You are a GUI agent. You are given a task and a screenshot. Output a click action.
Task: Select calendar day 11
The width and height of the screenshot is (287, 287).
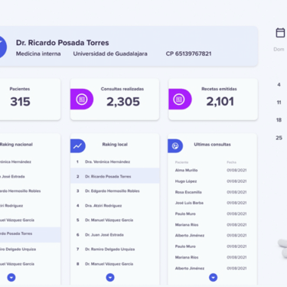pos(279,103)
